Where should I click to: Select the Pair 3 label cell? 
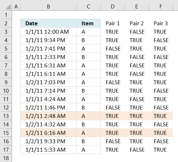(161, 23)
